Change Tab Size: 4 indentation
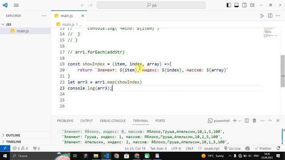 click(159, 148)
